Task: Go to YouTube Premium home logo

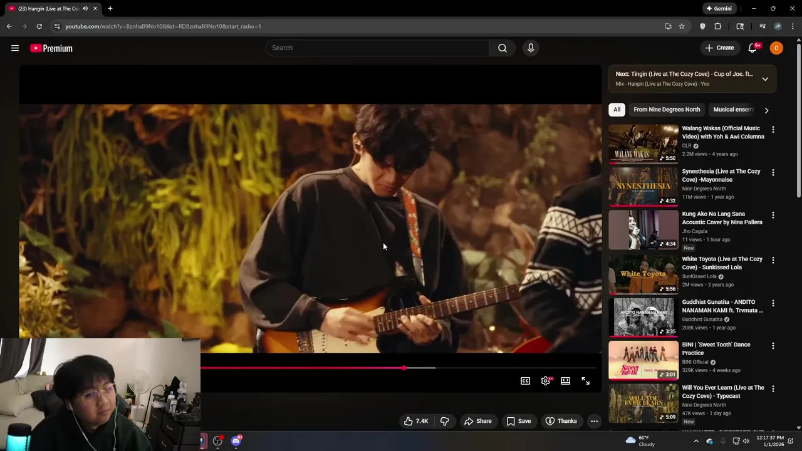Action: pyautogui.click(x=51, y=48)
